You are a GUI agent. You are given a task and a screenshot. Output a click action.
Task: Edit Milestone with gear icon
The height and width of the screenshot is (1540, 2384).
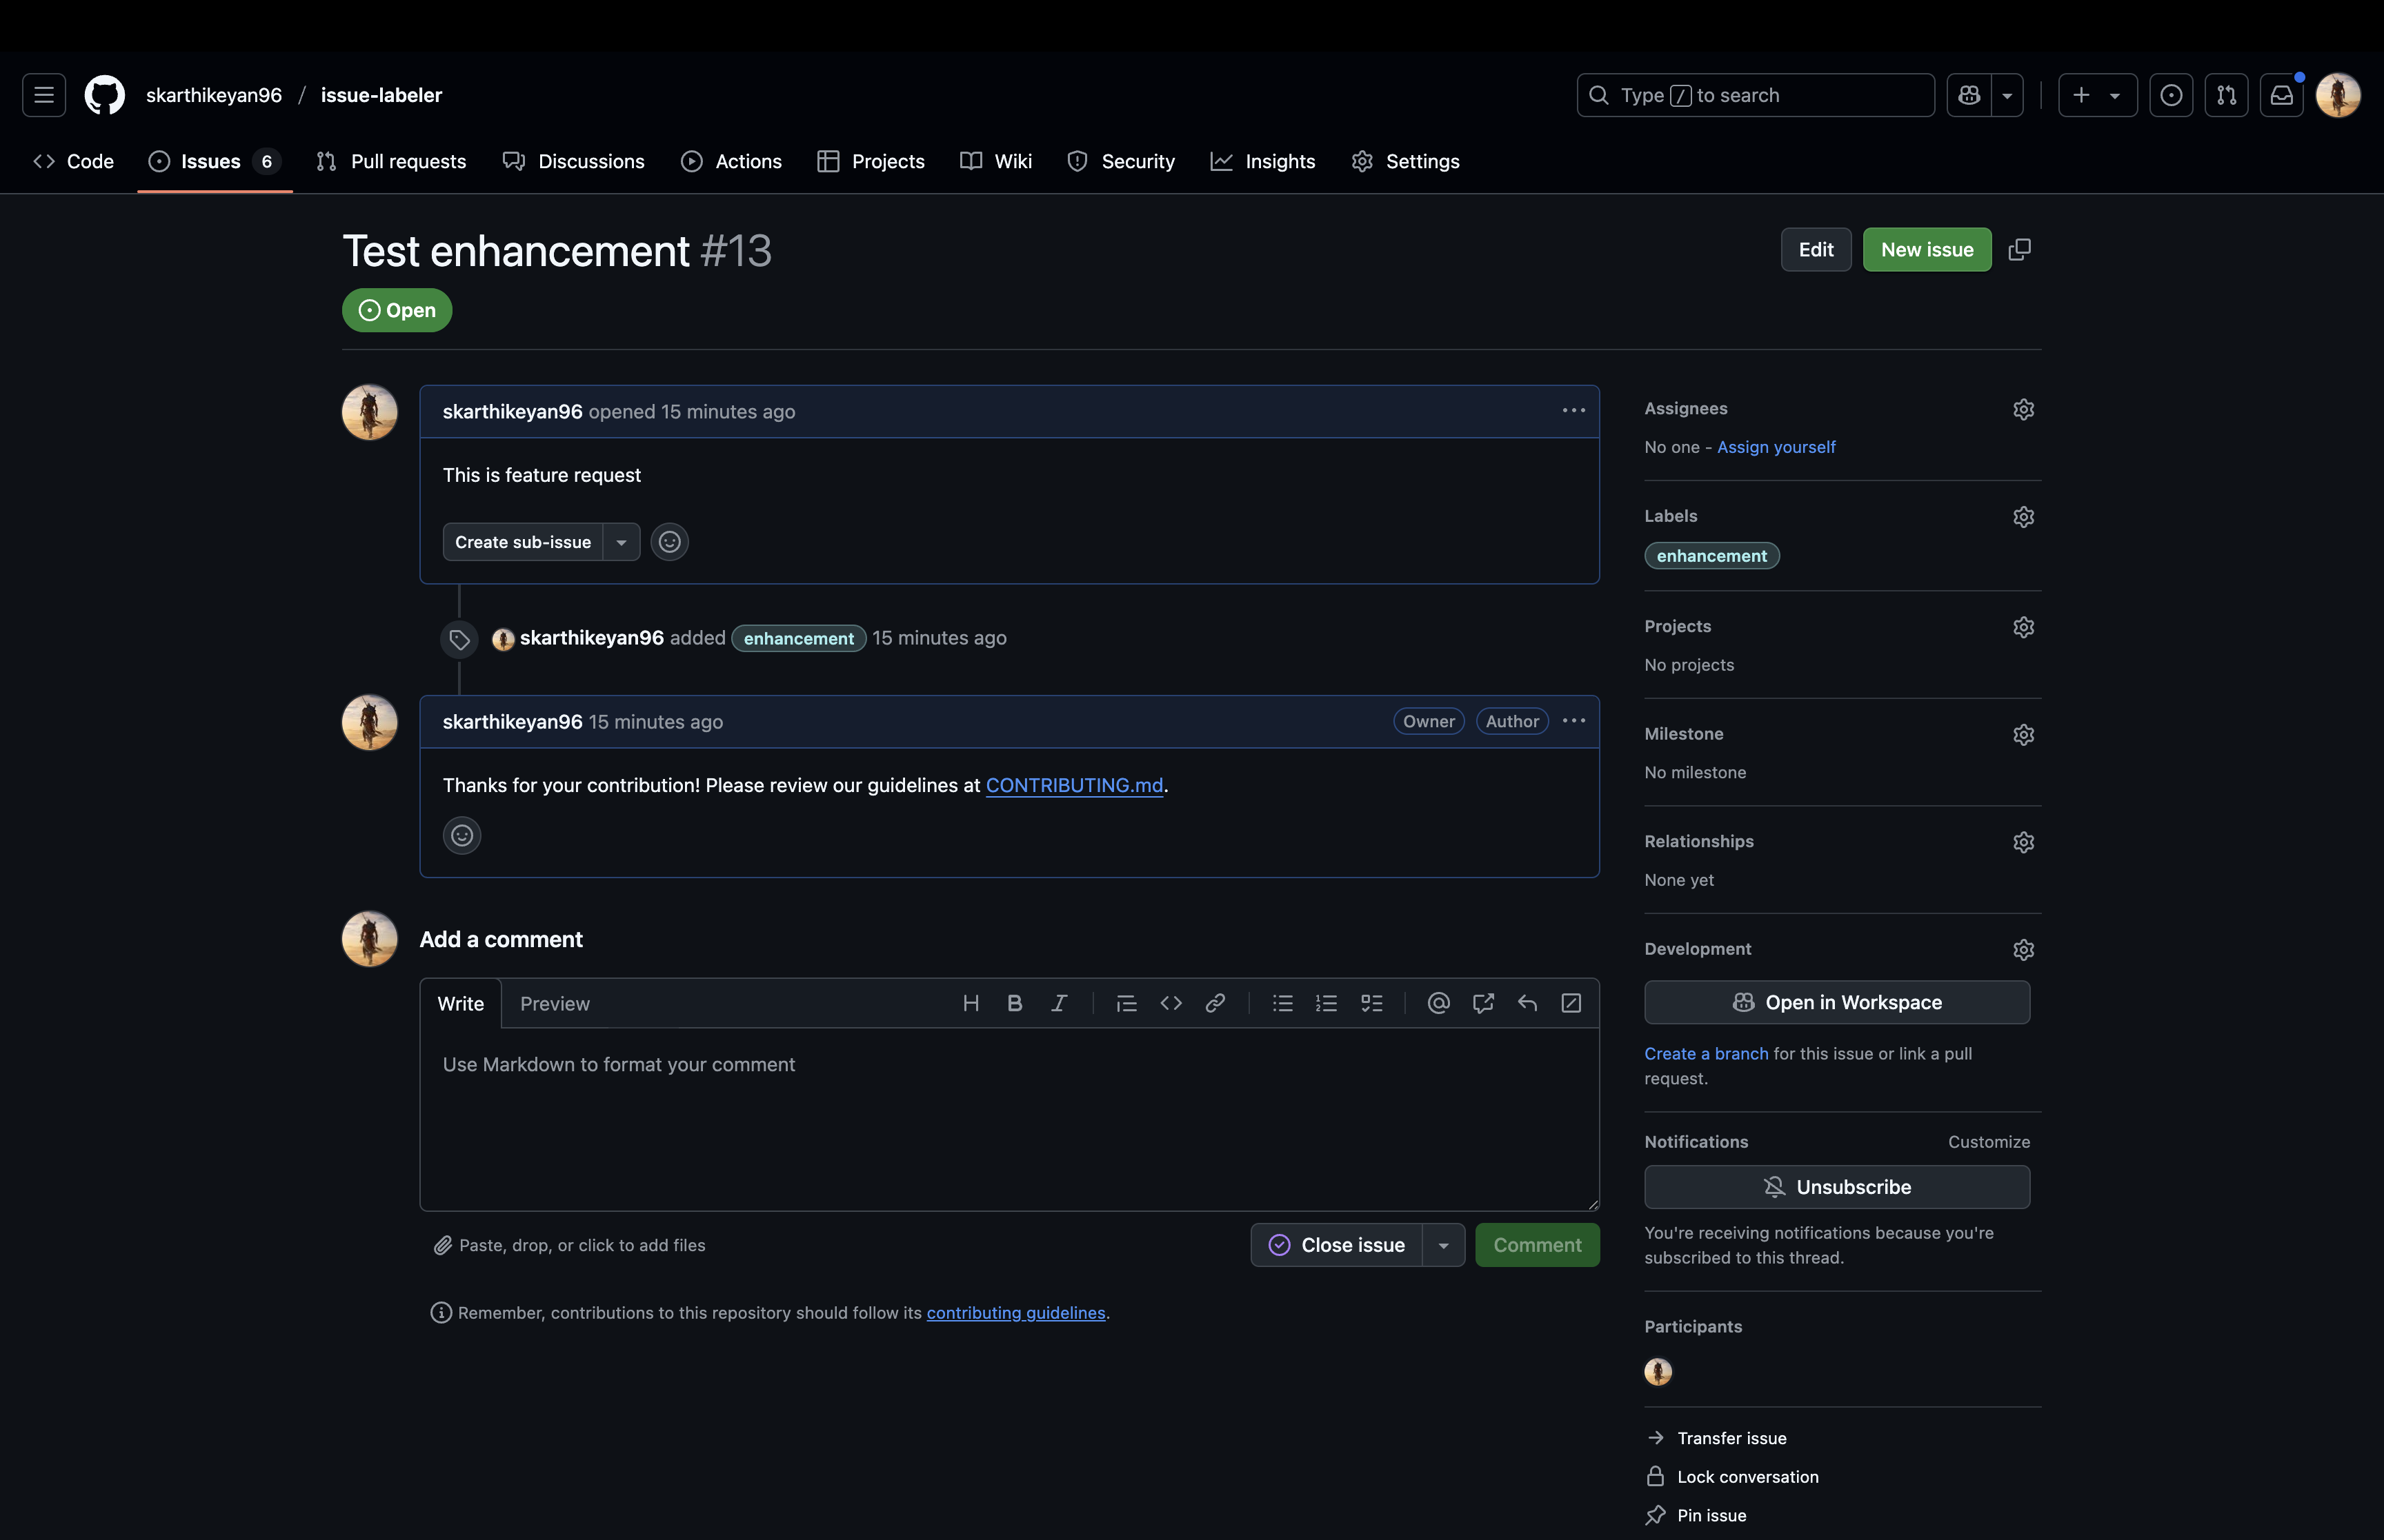(x=2023, y=735)
